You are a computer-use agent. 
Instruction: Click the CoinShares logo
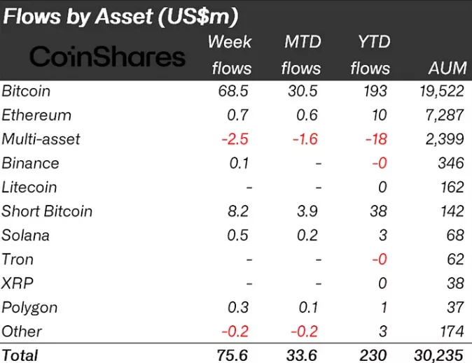(x=109, y=56)
